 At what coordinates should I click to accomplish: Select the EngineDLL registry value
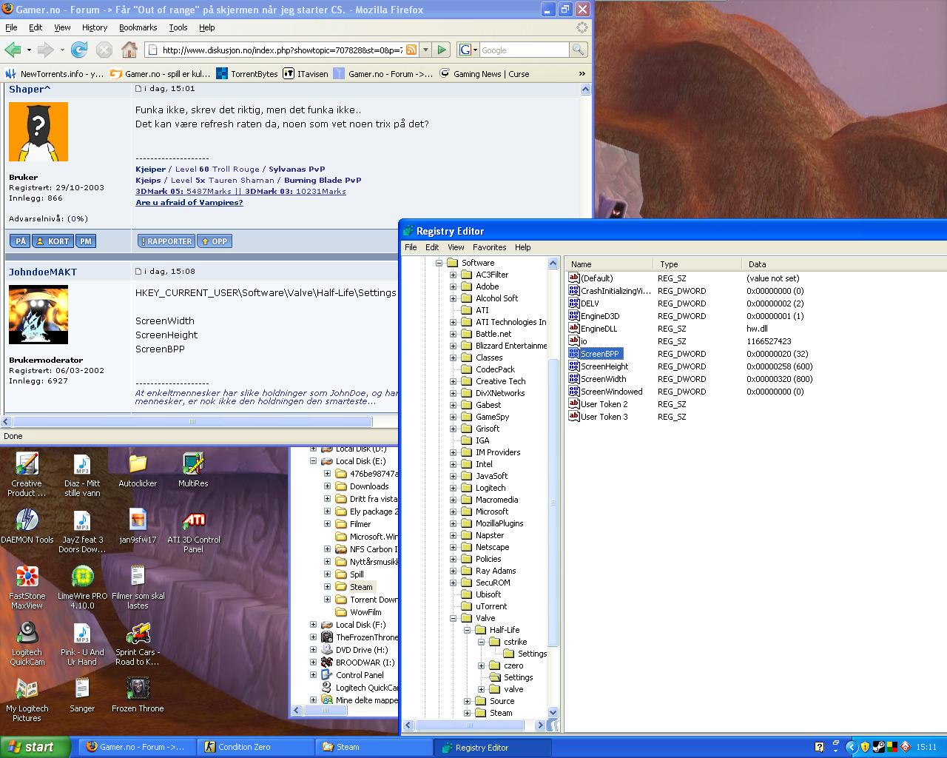coord(599,329)
